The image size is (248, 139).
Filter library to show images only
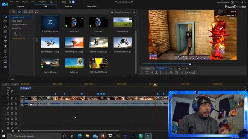(31, 12)
